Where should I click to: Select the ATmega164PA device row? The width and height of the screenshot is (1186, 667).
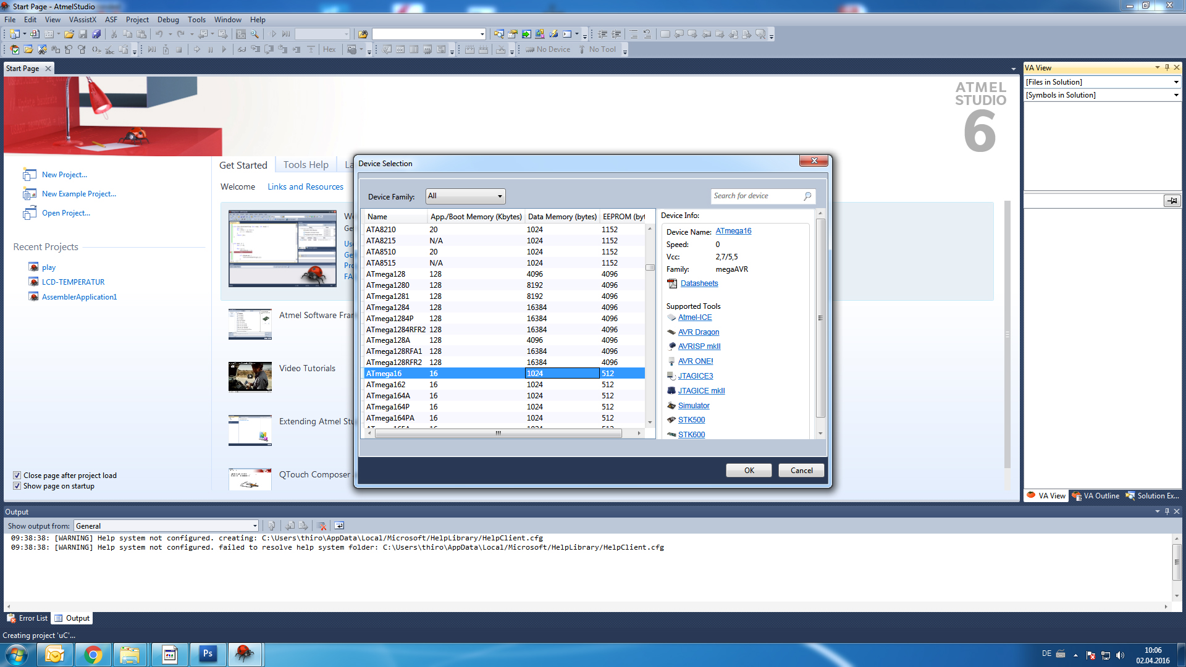coord(503,418)
